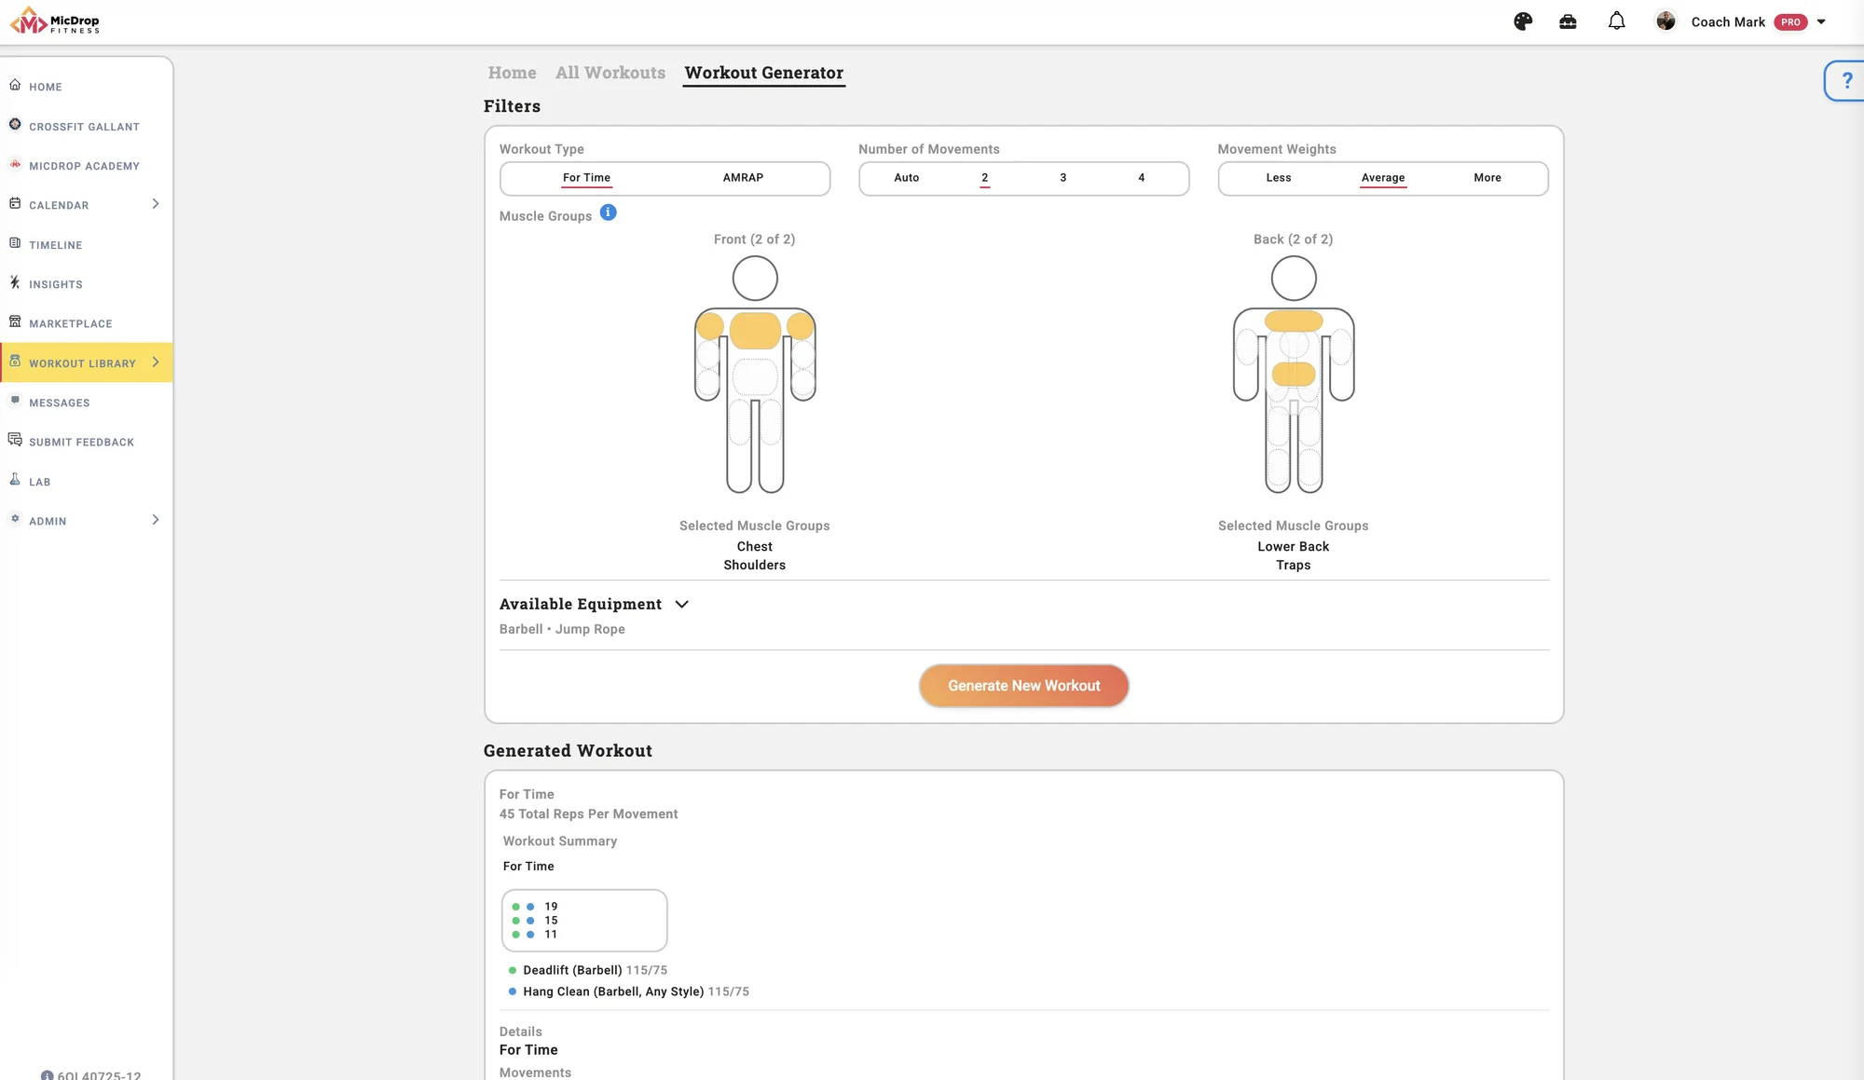Open the Coach Mark account dropdown arrow
This screenshot has width=1864, height=1080.
pyautogui.click(x=1821, y=21)
